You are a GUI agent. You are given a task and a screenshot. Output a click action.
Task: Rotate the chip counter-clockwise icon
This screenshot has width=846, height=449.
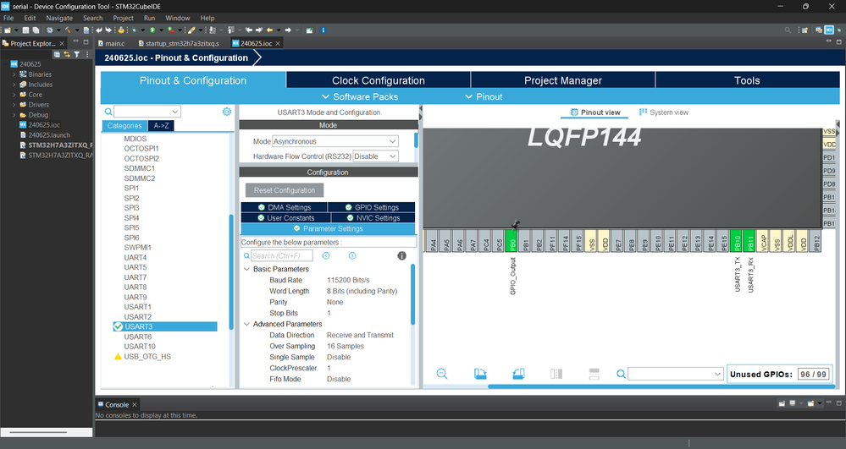(x=518, y=374)
